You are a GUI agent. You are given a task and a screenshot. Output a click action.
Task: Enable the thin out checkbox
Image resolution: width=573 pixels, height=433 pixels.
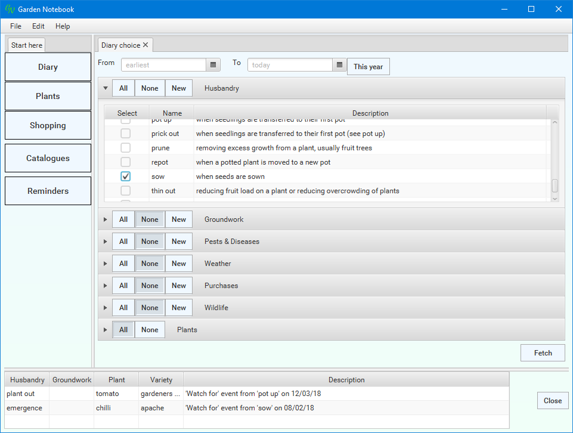click(126, 191)
